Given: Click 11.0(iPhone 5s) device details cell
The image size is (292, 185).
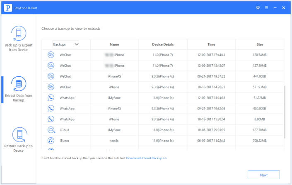Looking at the screenshot, I should [163, 141].
